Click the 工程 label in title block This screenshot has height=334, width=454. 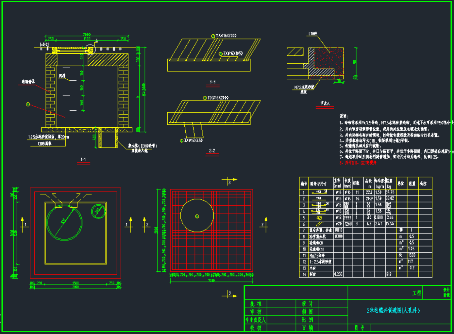click(x=416, y=293)
